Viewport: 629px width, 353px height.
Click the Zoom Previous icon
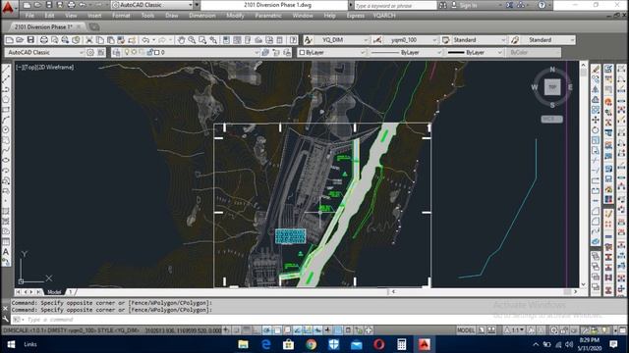click(213, 40)
